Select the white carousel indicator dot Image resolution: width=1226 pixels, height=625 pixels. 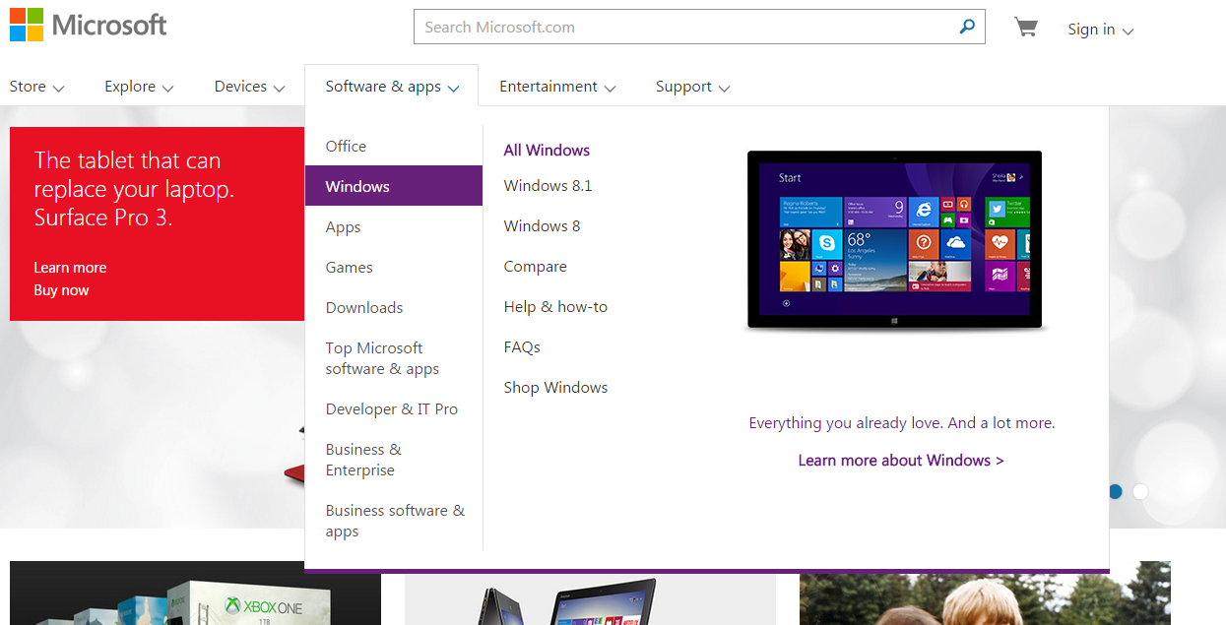[x=1140, y=491]
